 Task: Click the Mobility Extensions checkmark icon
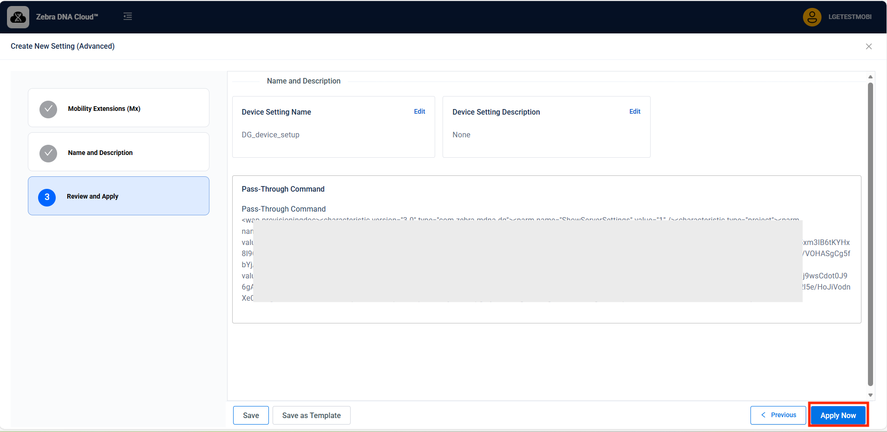click(48, 109)
